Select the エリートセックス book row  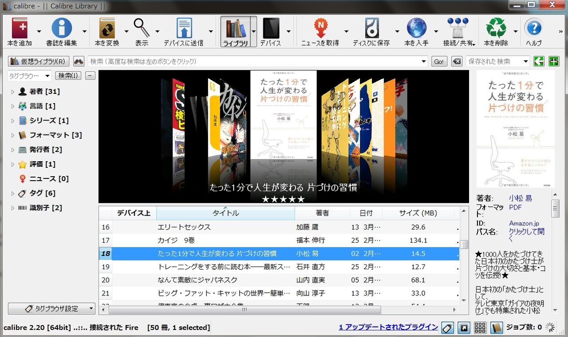click(x=279, y=227)
